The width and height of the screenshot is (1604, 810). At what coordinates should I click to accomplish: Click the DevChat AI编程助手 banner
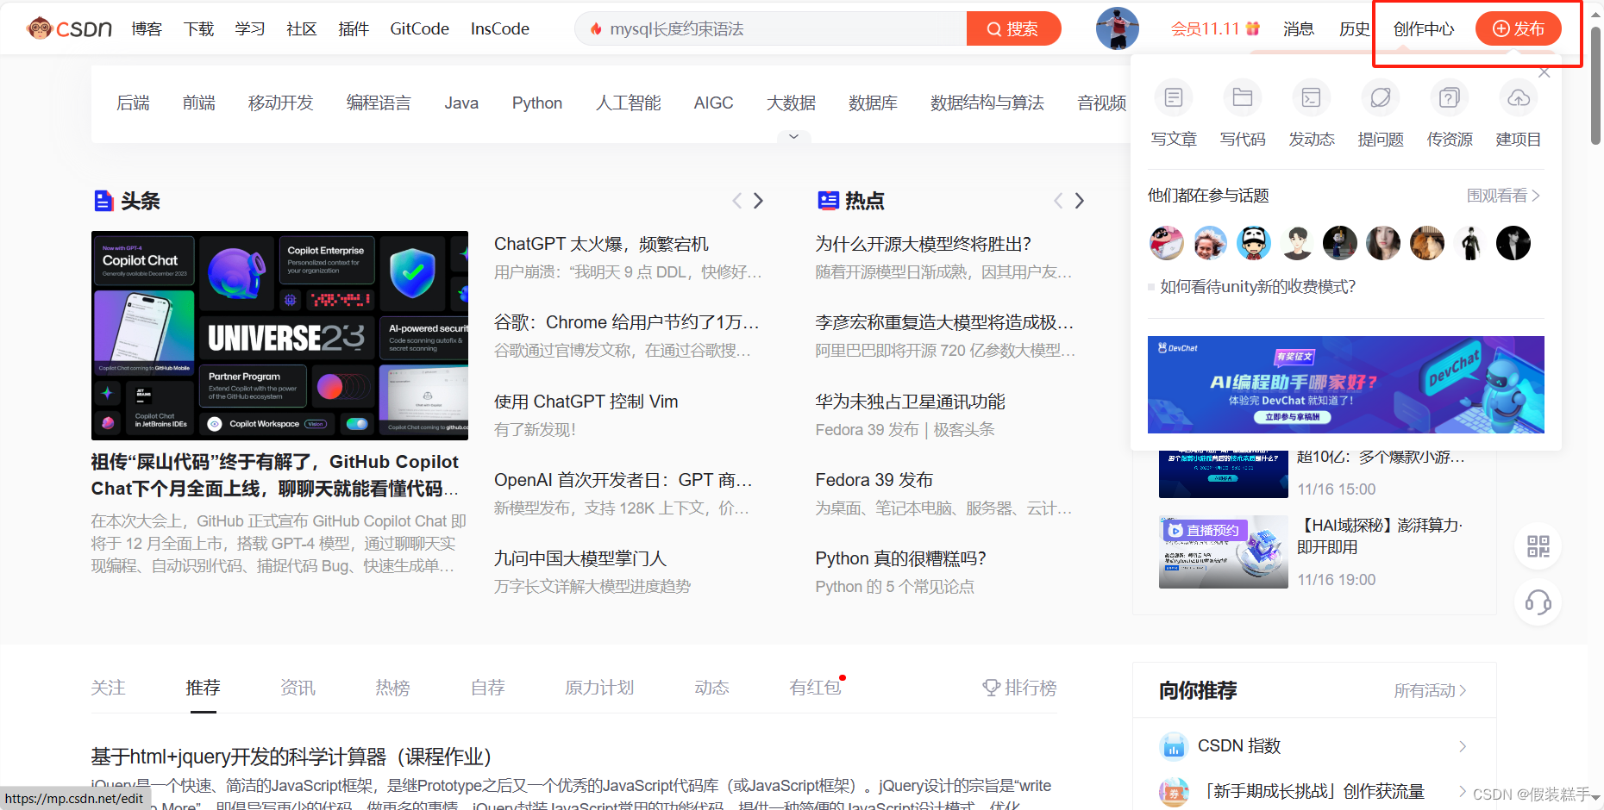tap(1346, 384)
